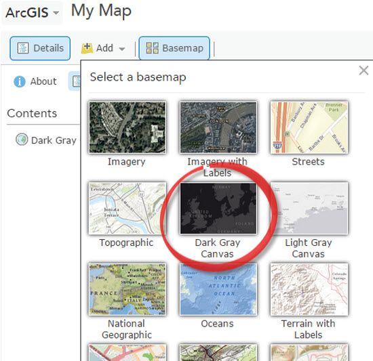Select the Dark Gray layer in Contents
Screen dimensions: 373x361
click(46, 140)
